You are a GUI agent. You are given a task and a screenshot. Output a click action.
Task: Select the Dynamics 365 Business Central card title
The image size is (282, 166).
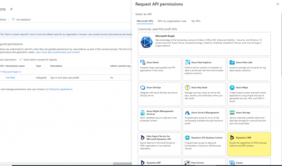tap(207, 138)
